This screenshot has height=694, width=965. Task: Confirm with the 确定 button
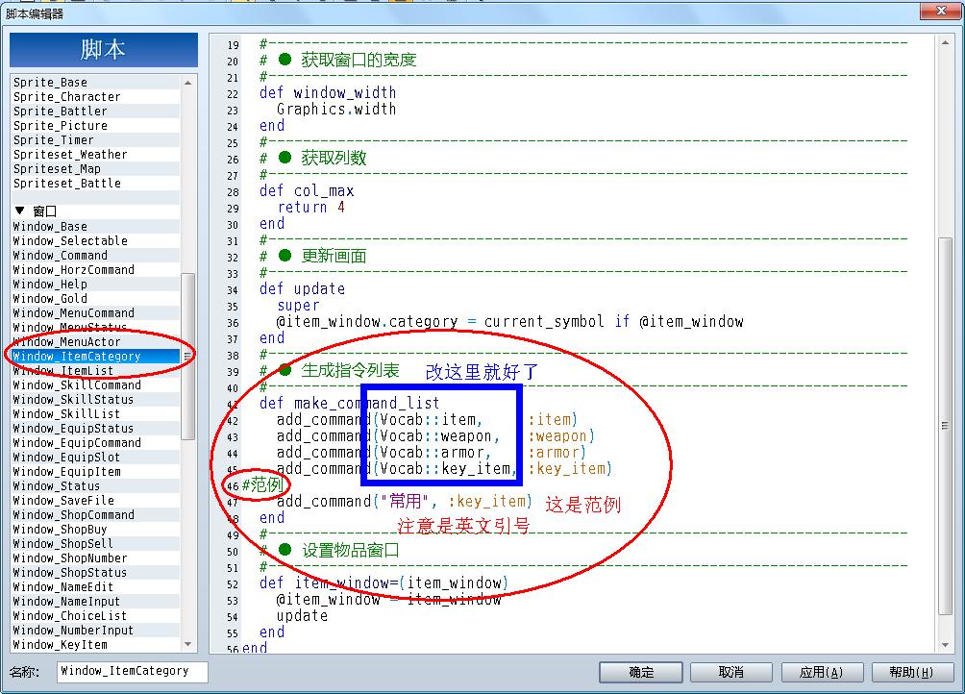click(641, 672)
